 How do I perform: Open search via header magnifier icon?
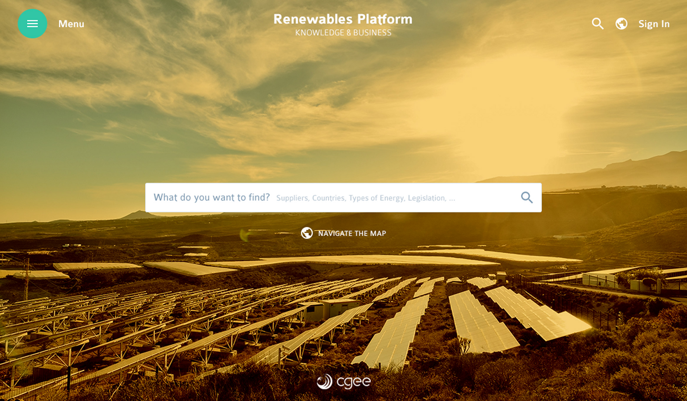click(x=597, y=24)
